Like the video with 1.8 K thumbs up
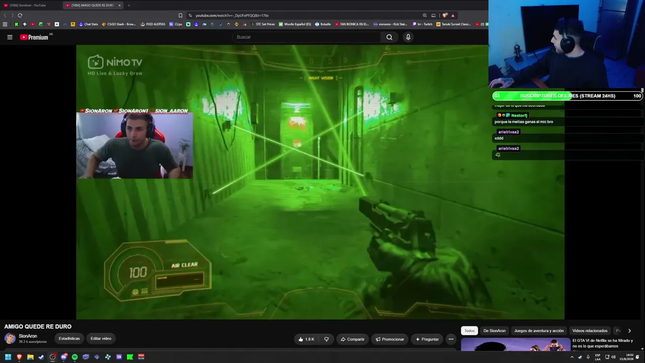Screen dimensions: 645x363 point(306,339)
